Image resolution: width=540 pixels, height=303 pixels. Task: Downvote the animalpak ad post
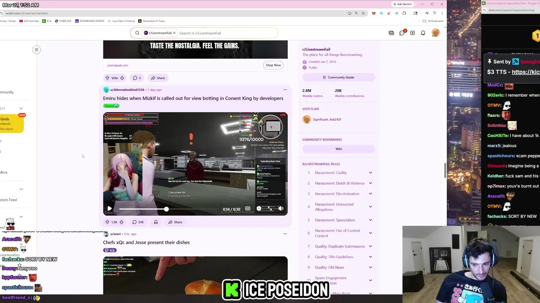pyautogui.click(x=122, y=78)
